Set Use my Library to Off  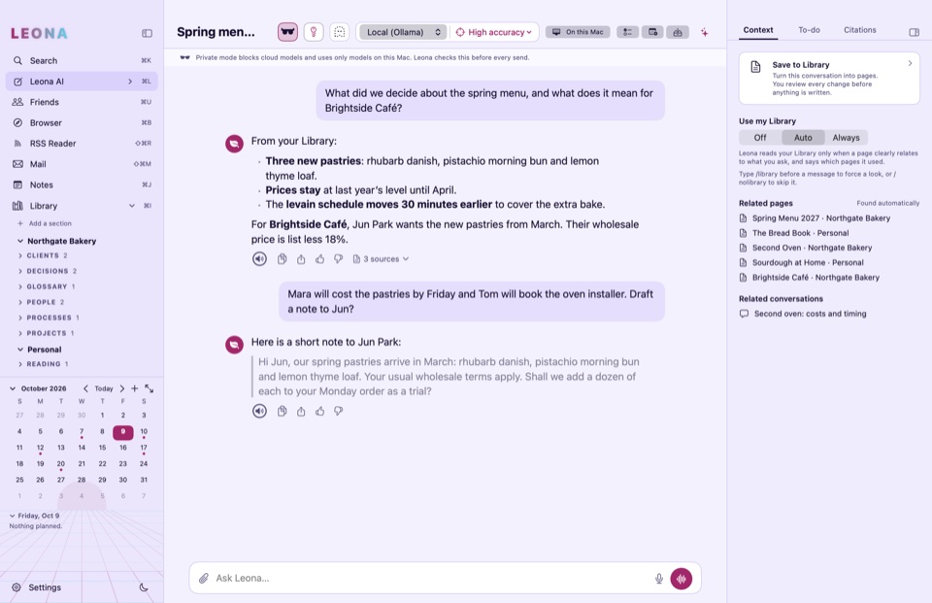click(760, 137)
